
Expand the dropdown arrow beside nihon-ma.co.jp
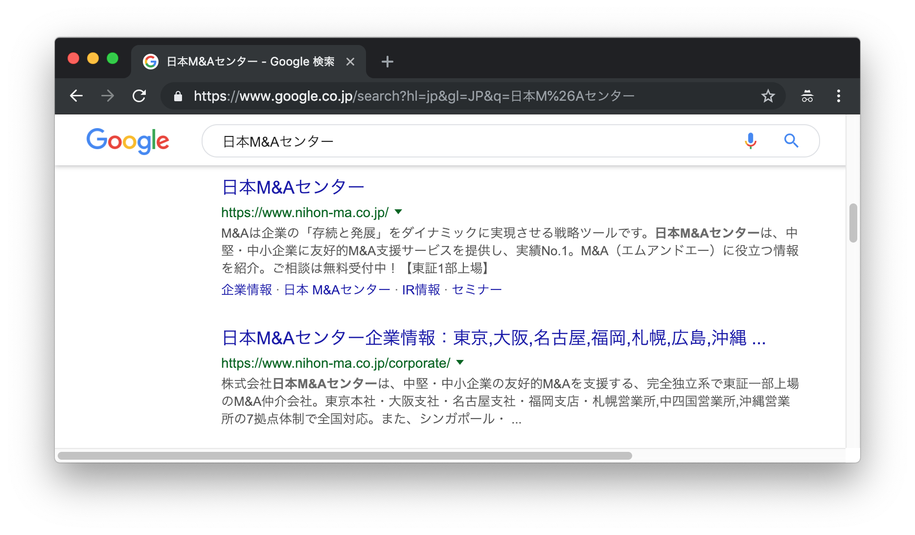[x=398, y=212]
